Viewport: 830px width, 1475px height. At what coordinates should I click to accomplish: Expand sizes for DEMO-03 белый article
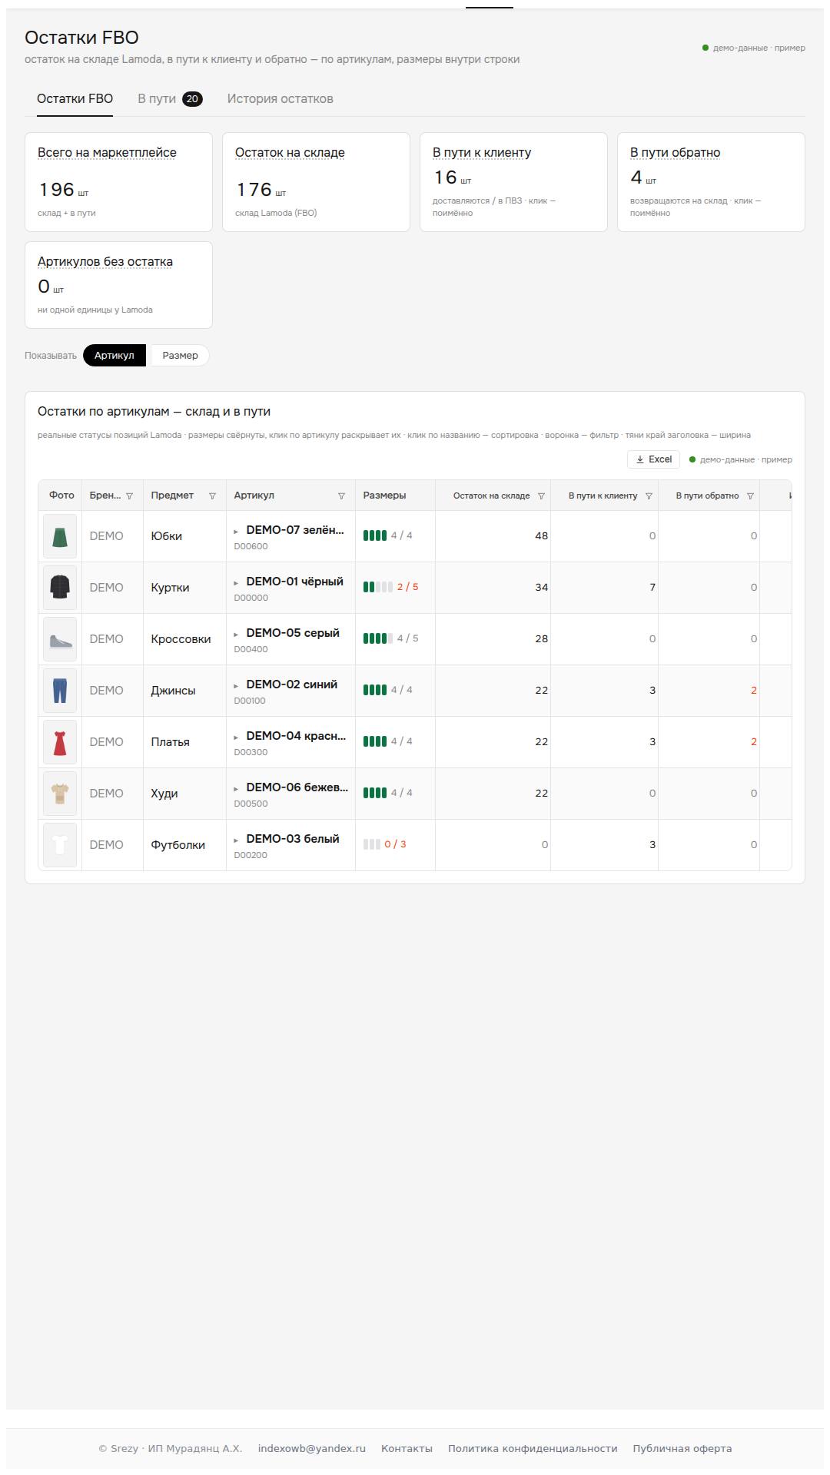237,840
